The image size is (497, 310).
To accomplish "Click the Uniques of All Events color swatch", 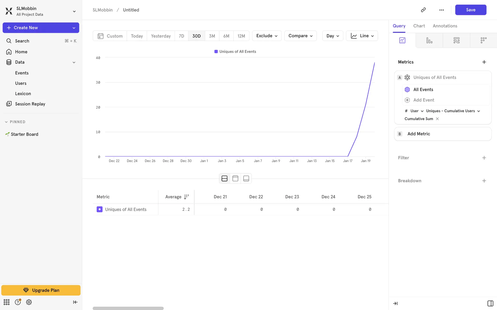I will tap(99, 209).
